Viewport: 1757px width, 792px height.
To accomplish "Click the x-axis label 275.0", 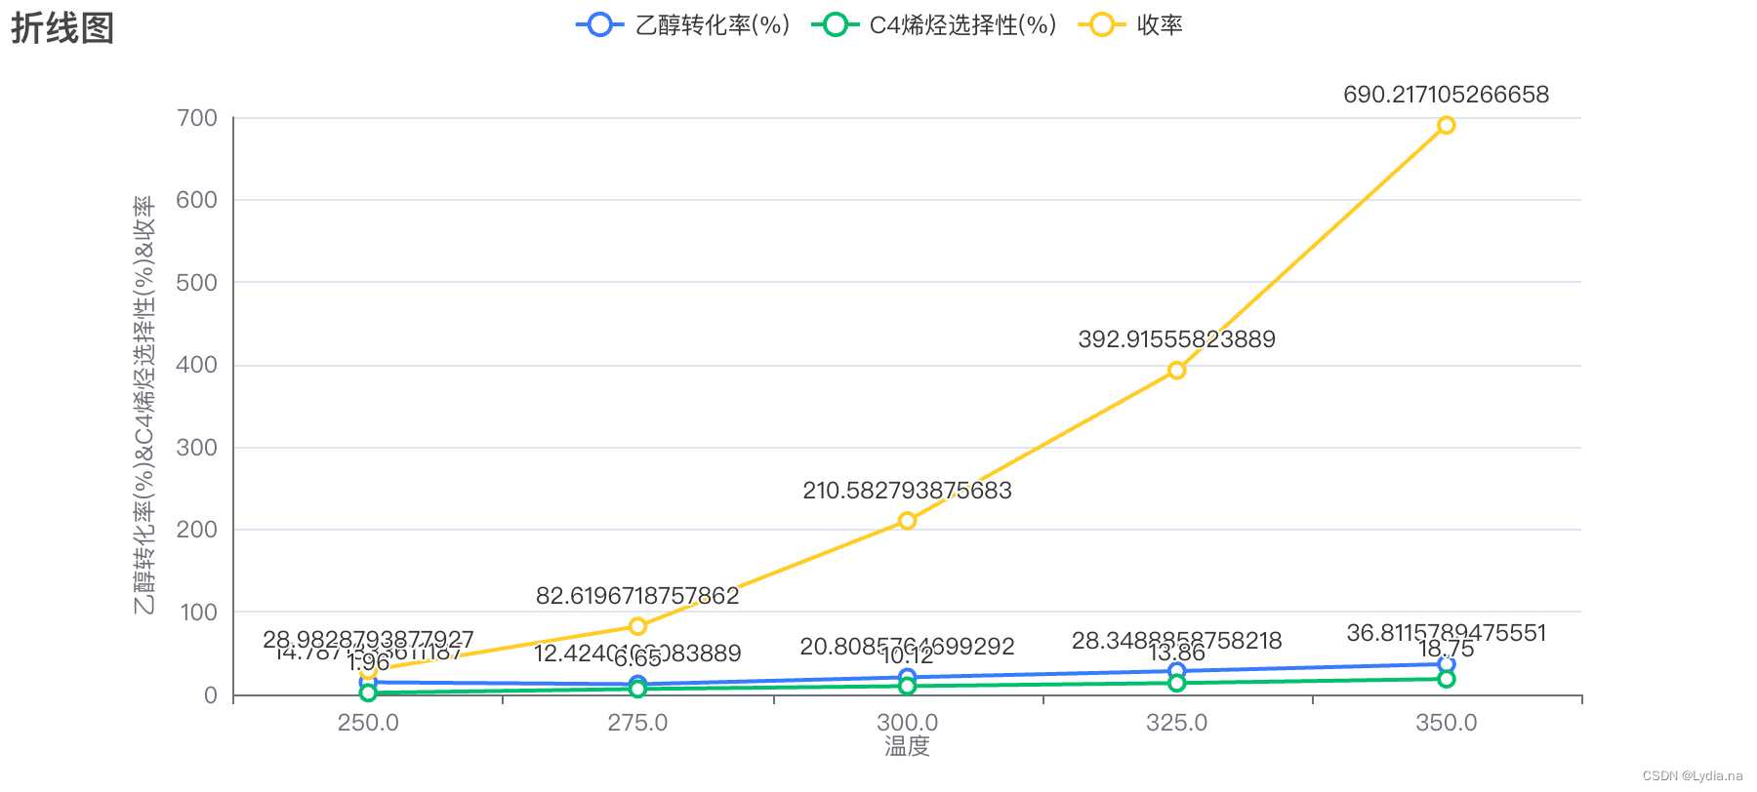I will (638, 723).
